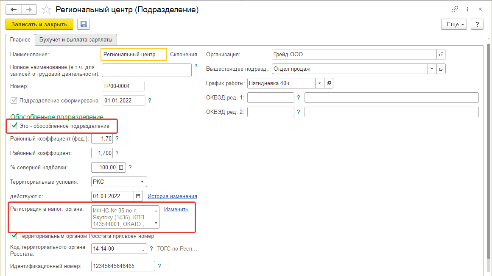Click the back navigation arrow

pos(14,9)
